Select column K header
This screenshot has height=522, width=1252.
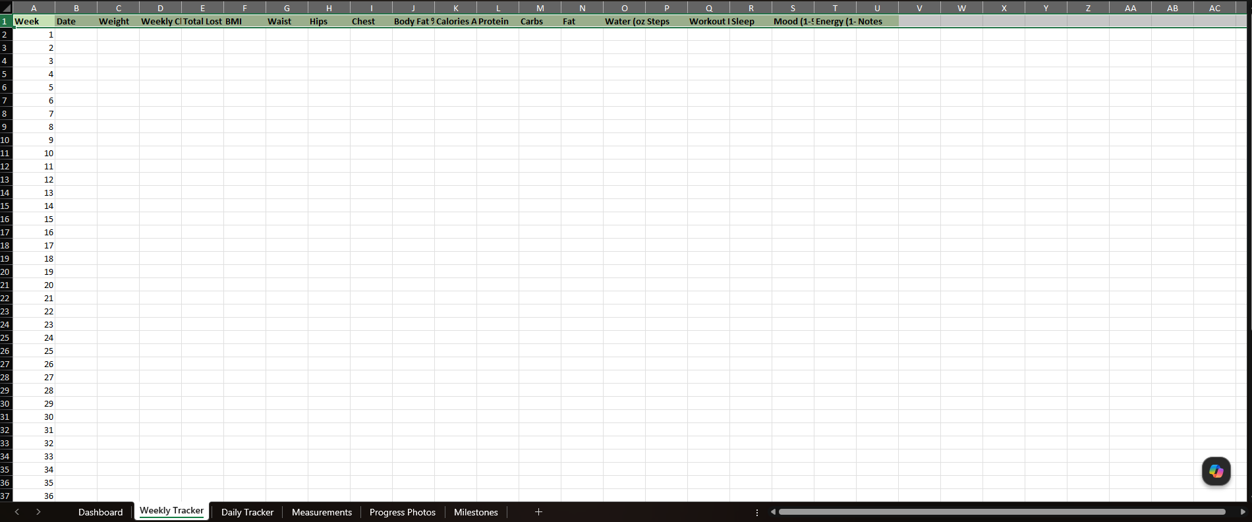(x=455, y=9)
